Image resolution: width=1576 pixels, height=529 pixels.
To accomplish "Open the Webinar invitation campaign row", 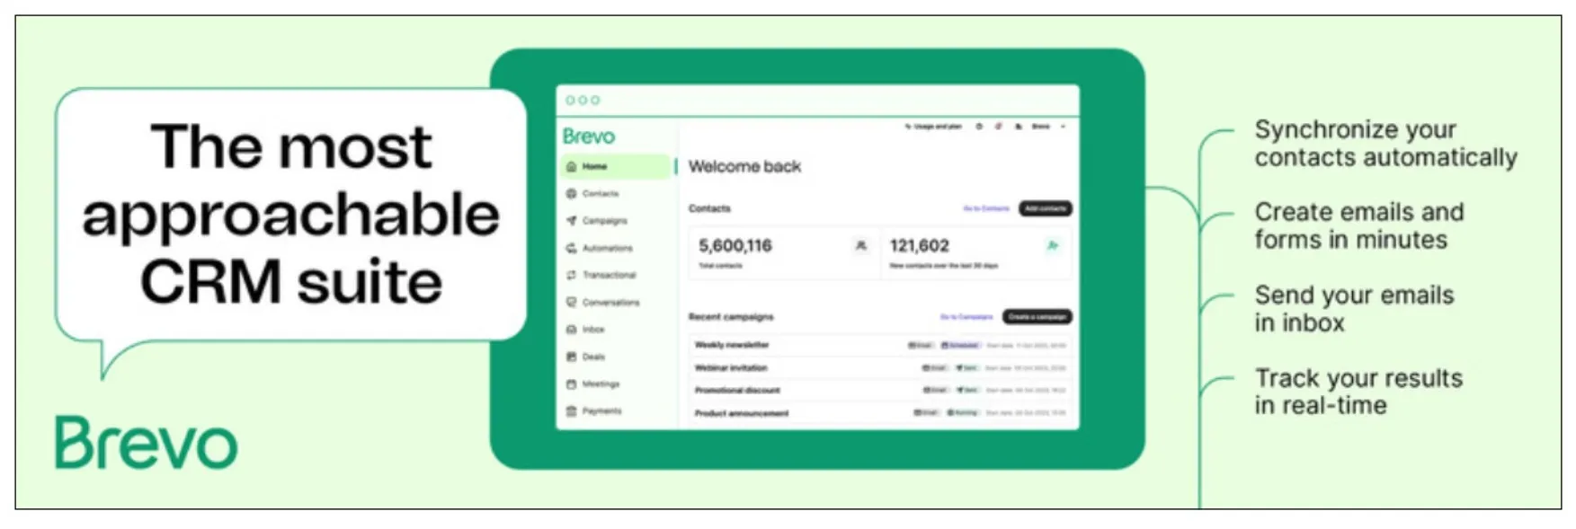I will [880, 367].
